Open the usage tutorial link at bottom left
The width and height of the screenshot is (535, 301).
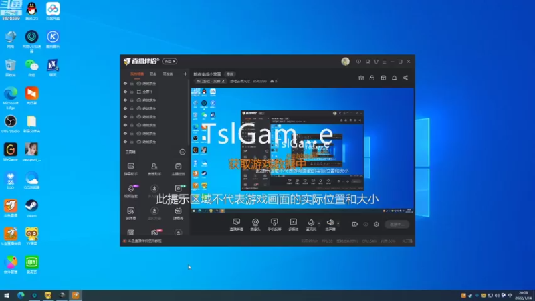(142, 241)
